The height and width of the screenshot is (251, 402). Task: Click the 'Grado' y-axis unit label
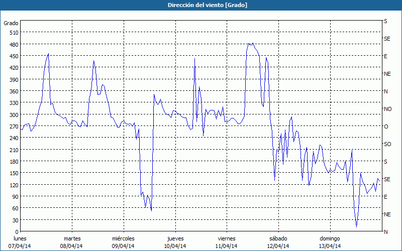tap(11, 23)
